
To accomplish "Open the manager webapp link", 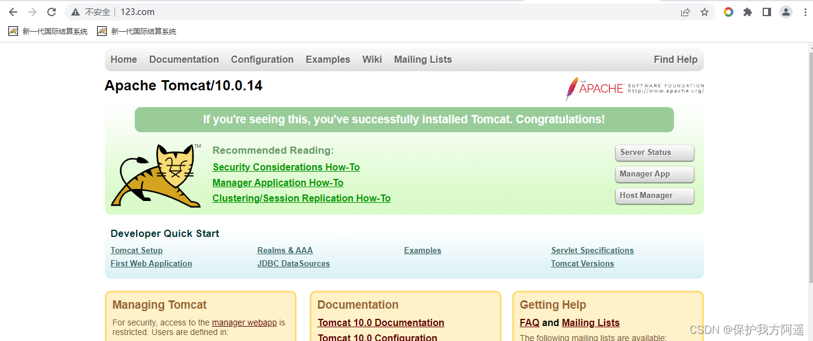I will click(244, 322).
